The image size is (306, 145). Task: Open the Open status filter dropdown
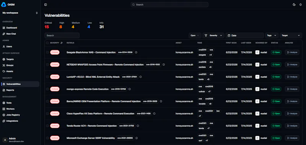195,35
